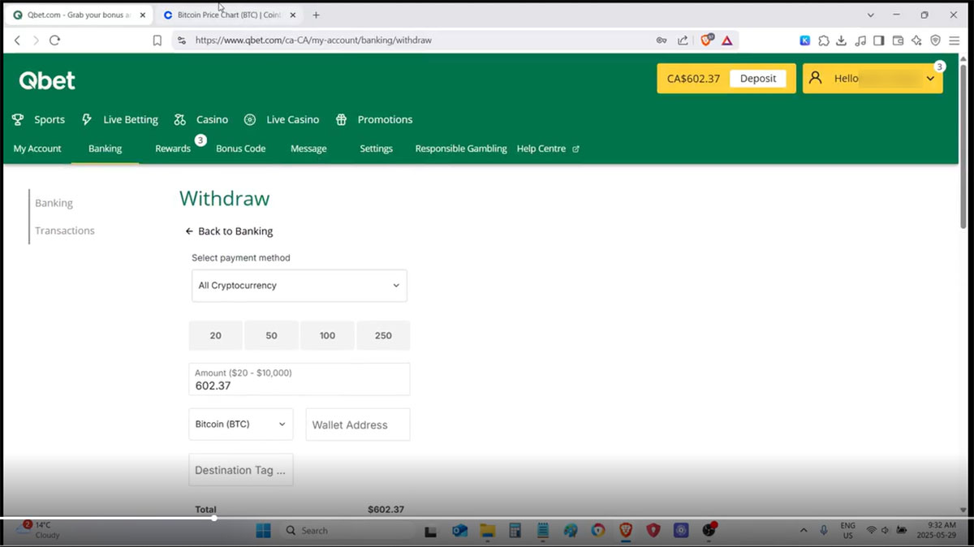974x547 pixels.
Task: Open the weather widget in taskbar
Action: [x=39, y=530]
